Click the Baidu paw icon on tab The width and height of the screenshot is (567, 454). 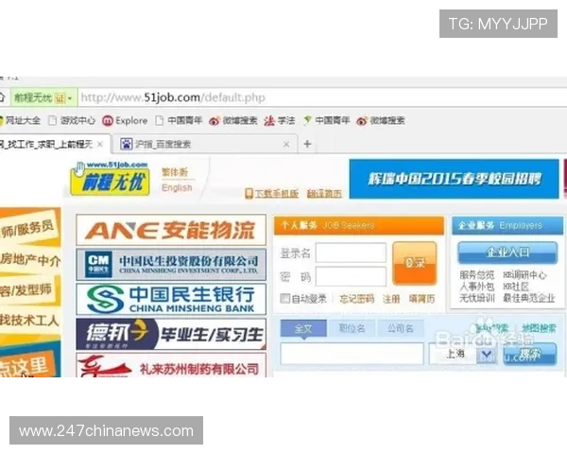click(x=127, y=144)
